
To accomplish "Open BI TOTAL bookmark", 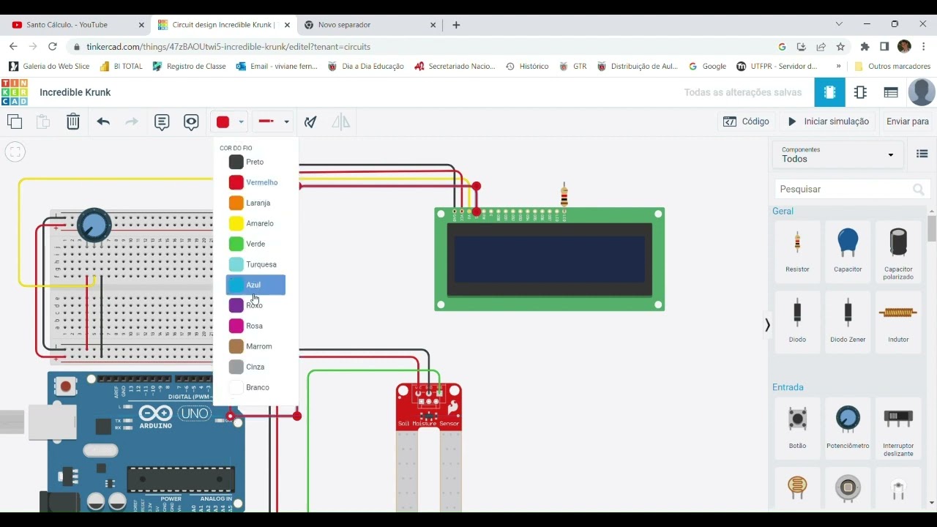I will click(x=122, y=66).
